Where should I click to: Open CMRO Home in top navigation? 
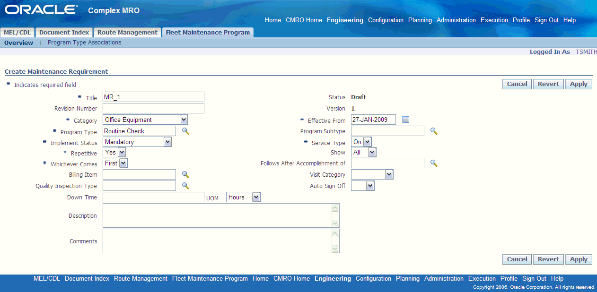pyautogui.click(x=304, y=20)
